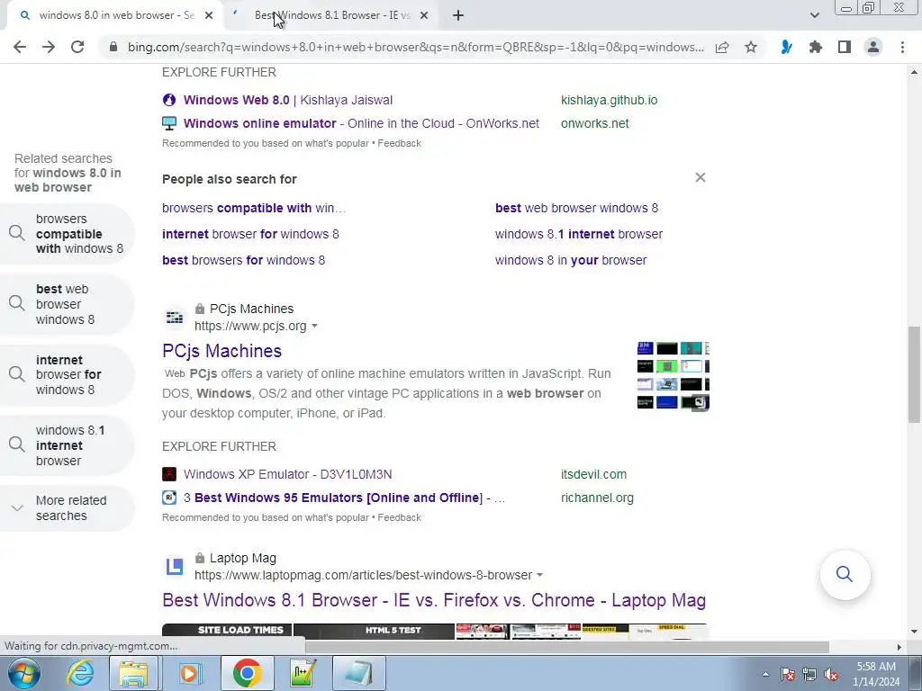Screen dimensions: 922x691
Task: Open the Chrome side panel
Action: coord(845,47)
